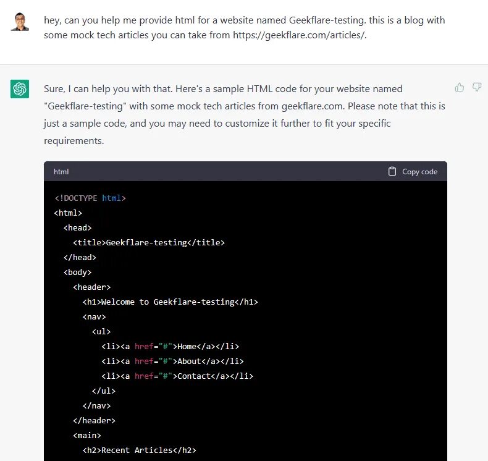This screenshot has width=488, height=461.
Task: Click the opening <ul> tag line
Action: (x=101, y=331)
